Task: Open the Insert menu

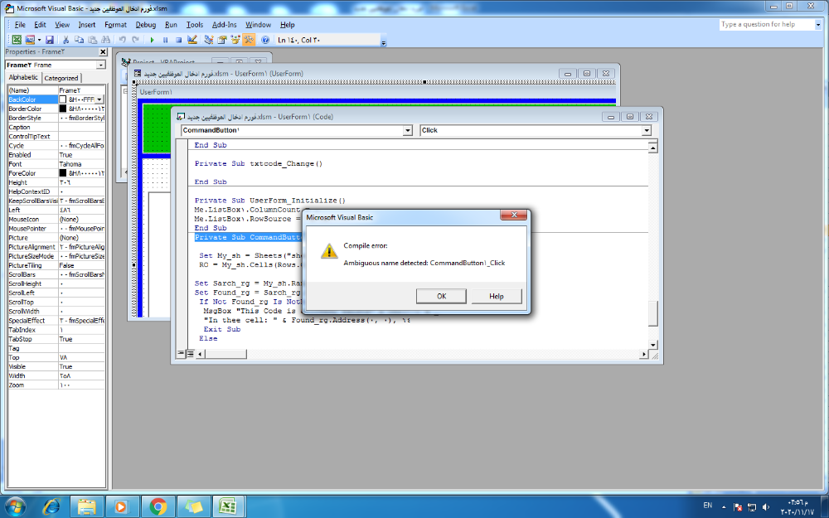Action: [87, 25]
